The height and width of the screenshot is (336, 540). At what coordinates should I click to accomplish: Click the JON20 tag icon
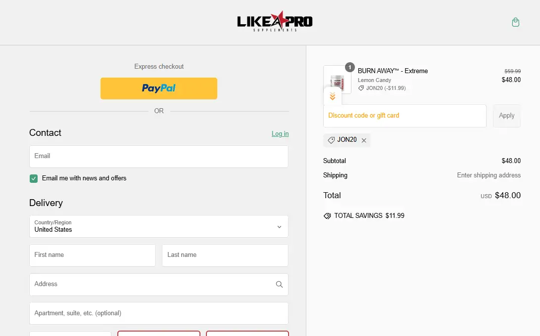pyautogui.click(x=331, y=140)
